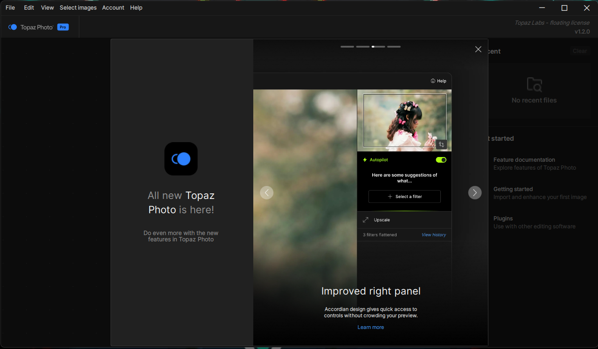Image resolution: width=598 pixels, height=349 pixels.
Task: Open the Select images menu
Action: coord(78,7)
